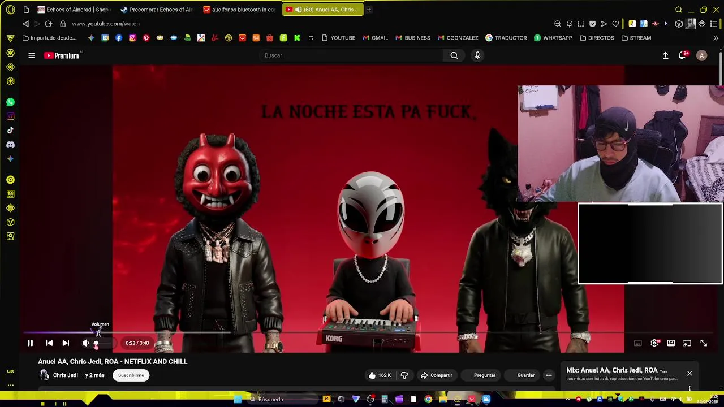
Task: Open the BUSINESS mail bookmark
Action: point(413,38)
